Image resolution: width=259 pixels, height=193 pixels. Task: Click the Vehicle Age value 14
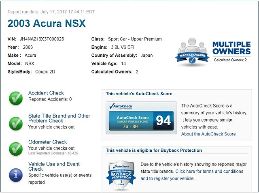[123, 64]
